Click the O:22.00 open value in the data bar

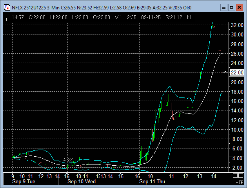click(102, 17)
